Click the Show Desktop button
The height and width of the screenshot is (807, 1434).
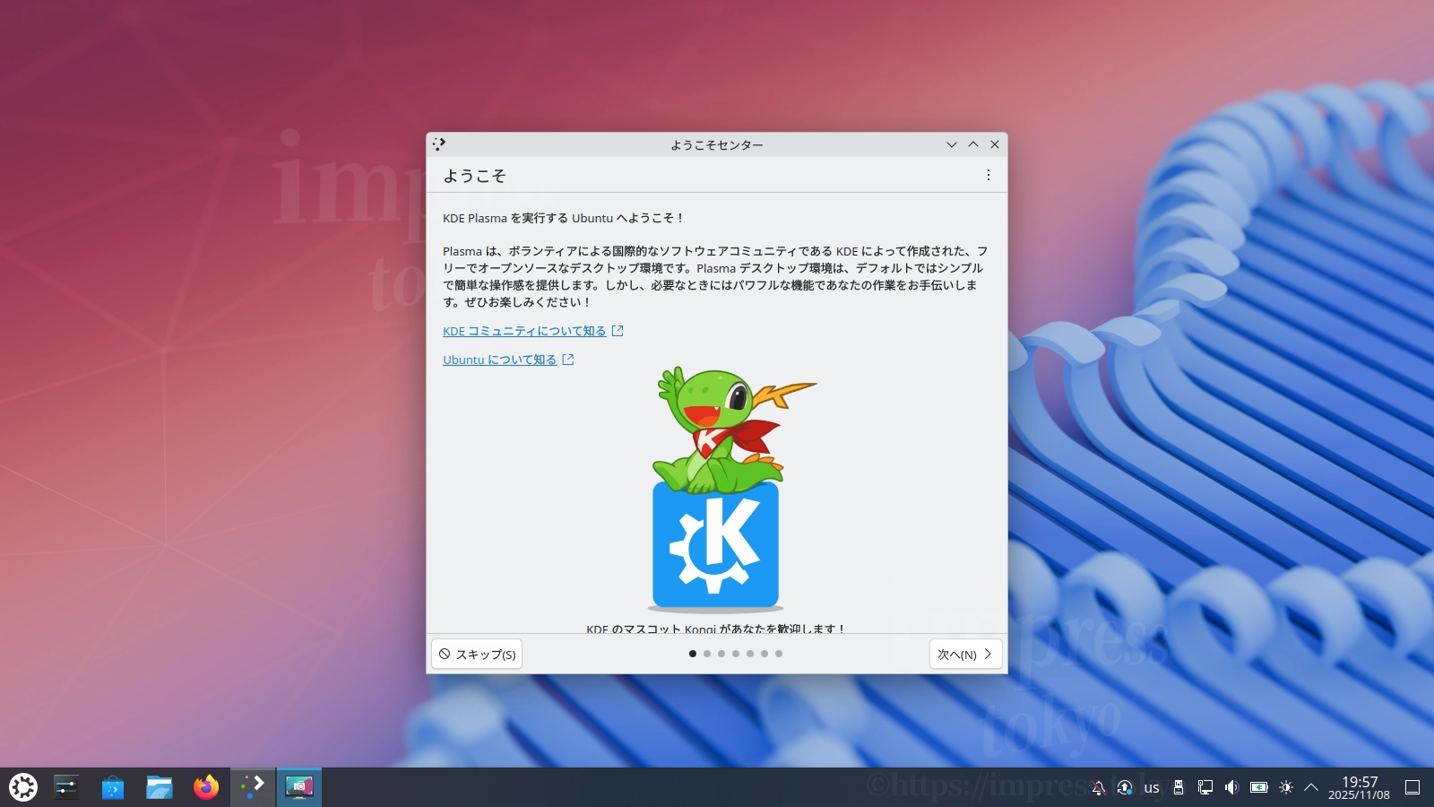pos(1412,787)
